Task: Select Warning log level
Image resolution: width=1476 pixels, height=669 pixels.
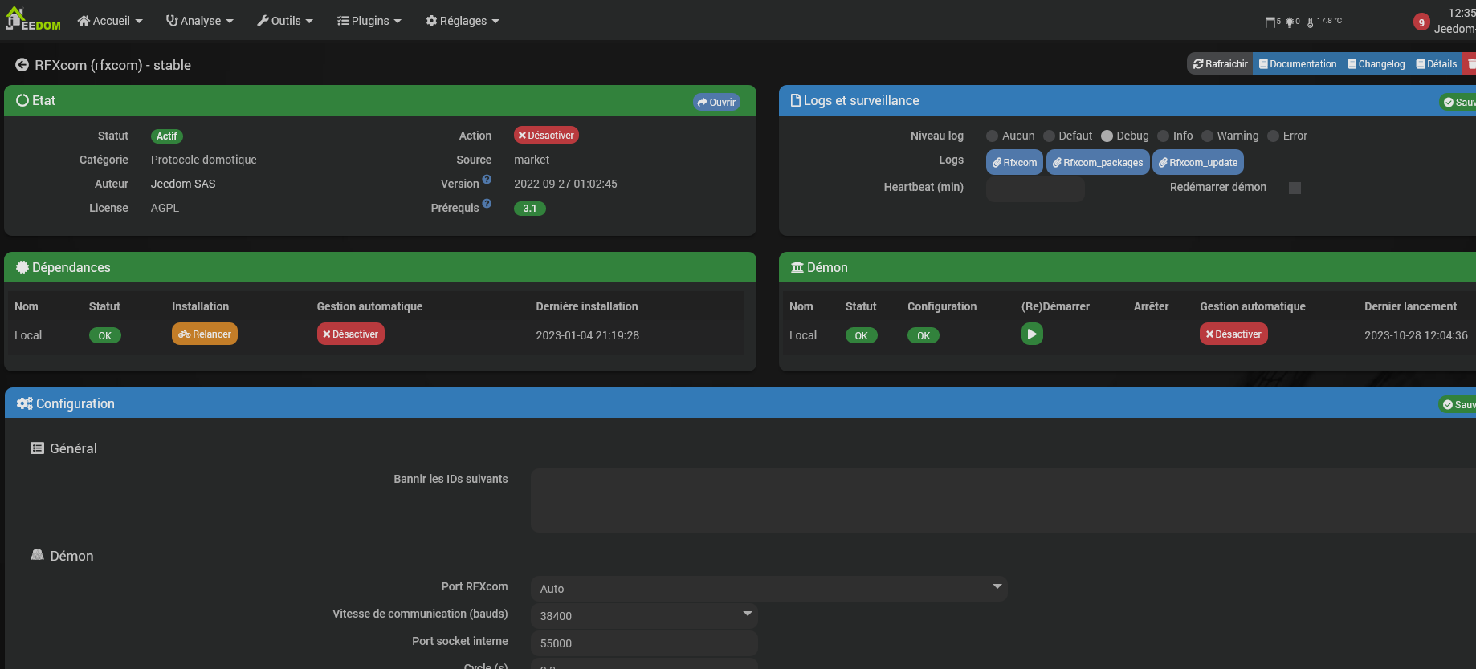Action: click(1207, 136)
